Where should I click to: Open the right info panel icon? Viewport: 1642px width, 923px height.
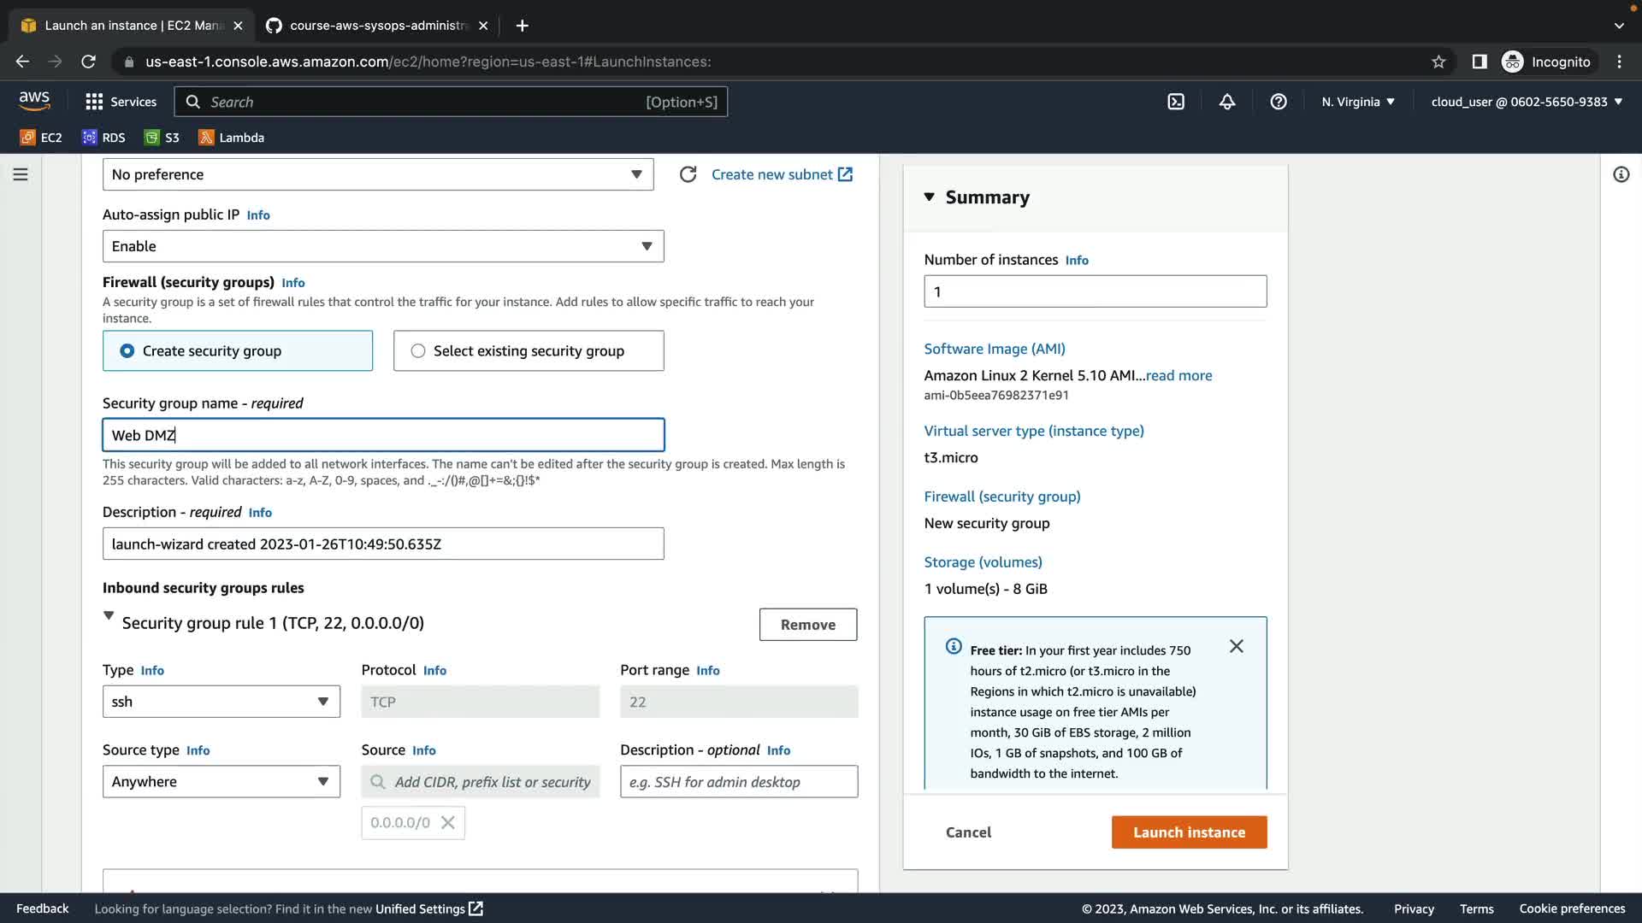[1621, 174]
